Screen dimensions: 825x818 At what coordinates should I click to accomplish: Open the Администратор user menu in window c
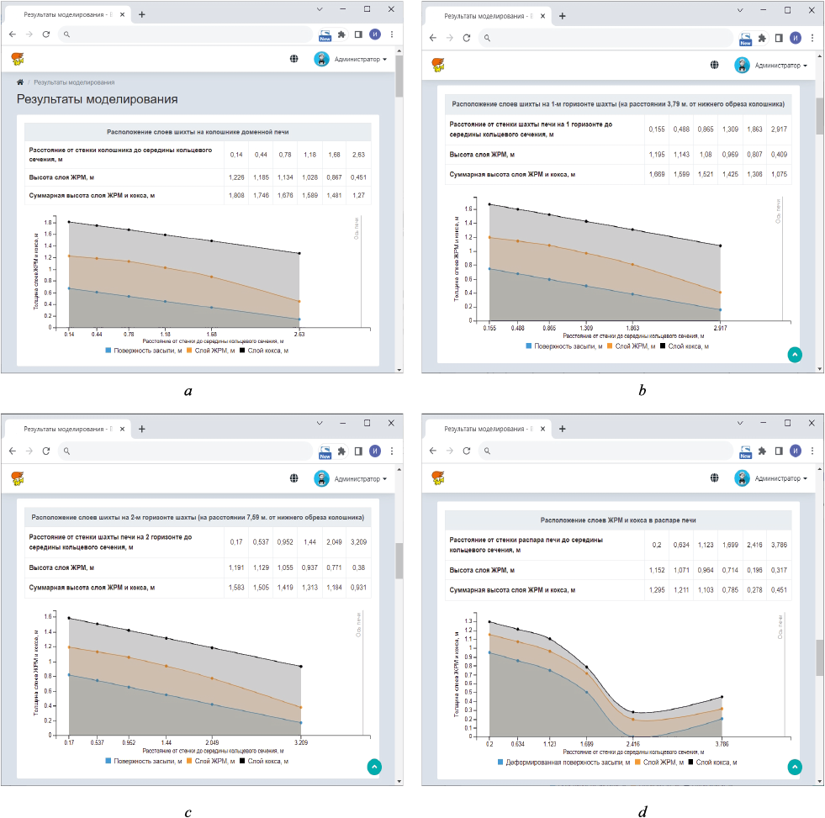[351, 478]
